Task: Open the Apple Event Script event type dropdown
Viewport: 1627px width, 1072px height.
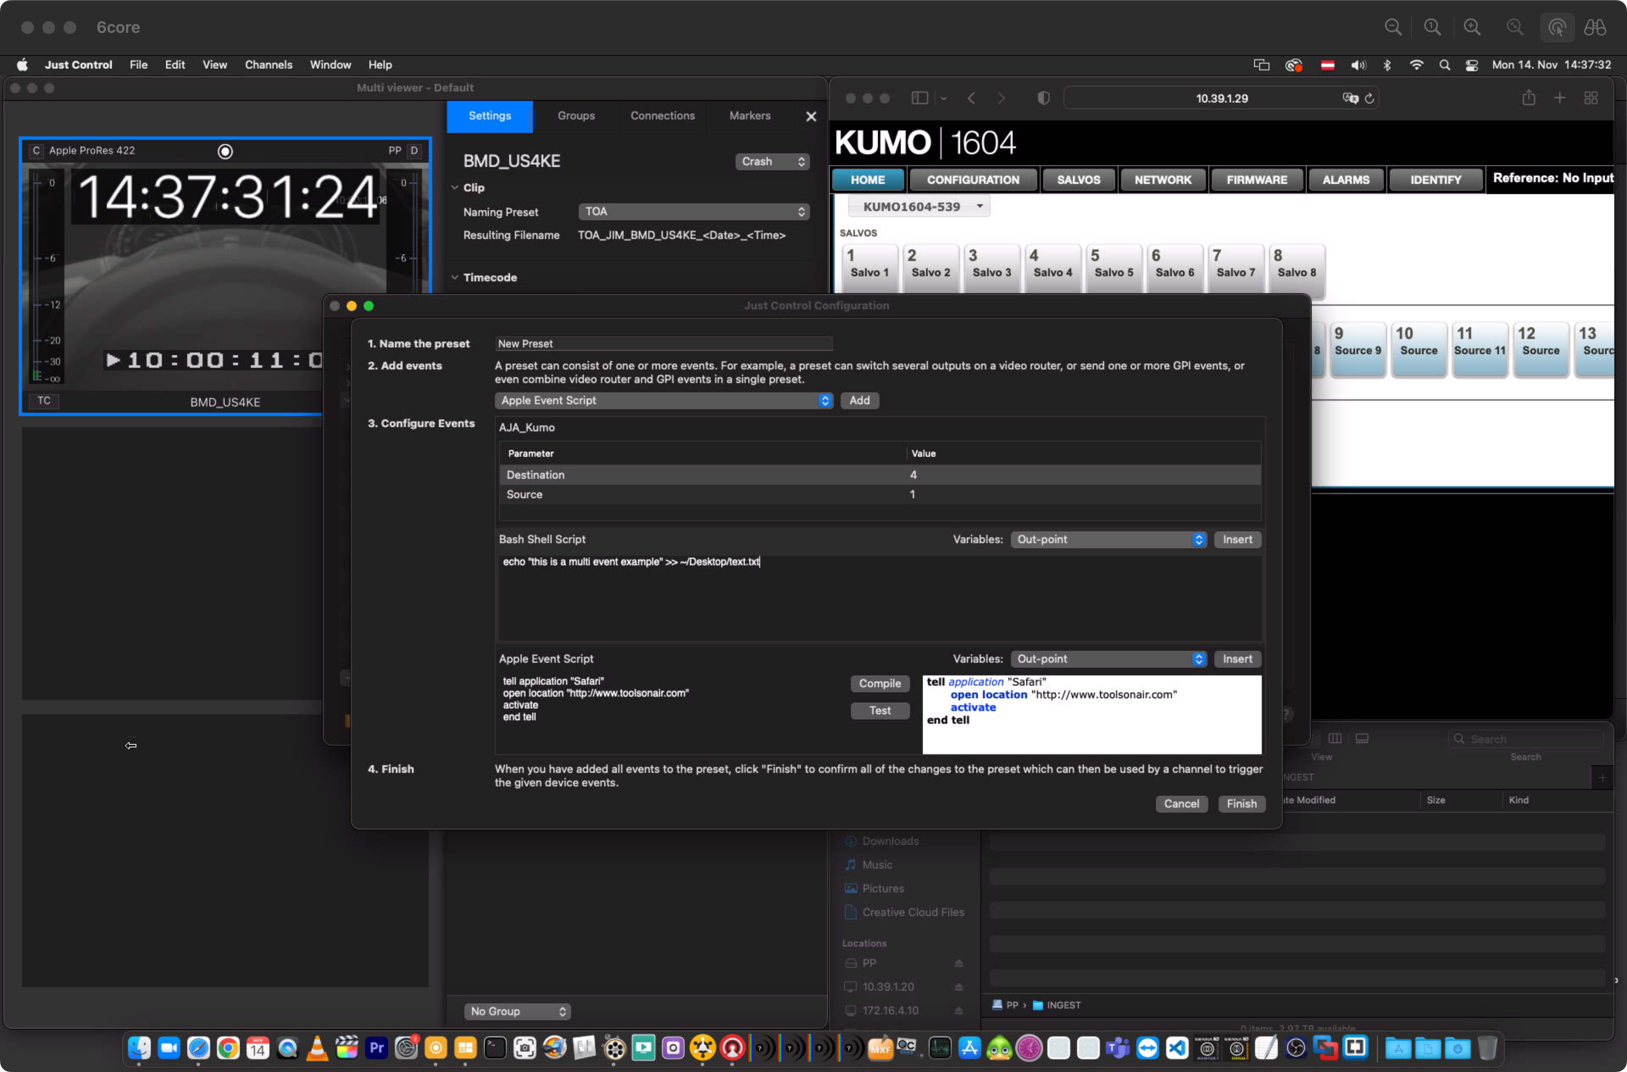Action: point(663,400)
